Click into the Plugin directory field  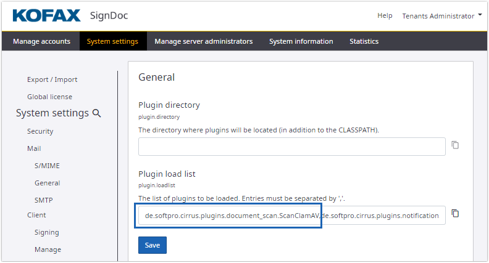[291, 147]
